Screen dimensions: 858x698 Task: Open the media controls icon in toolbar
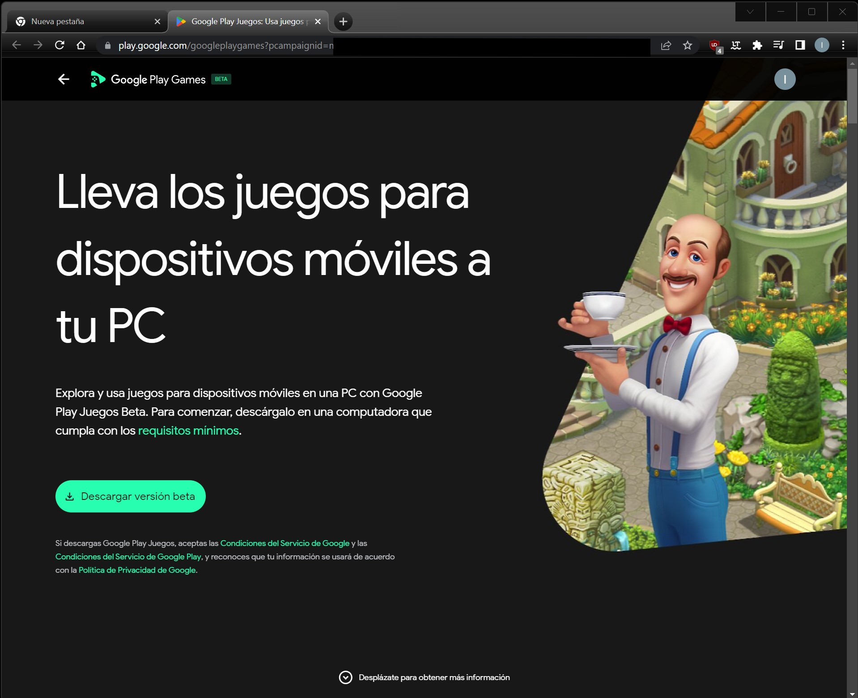(x=778, y=45)
